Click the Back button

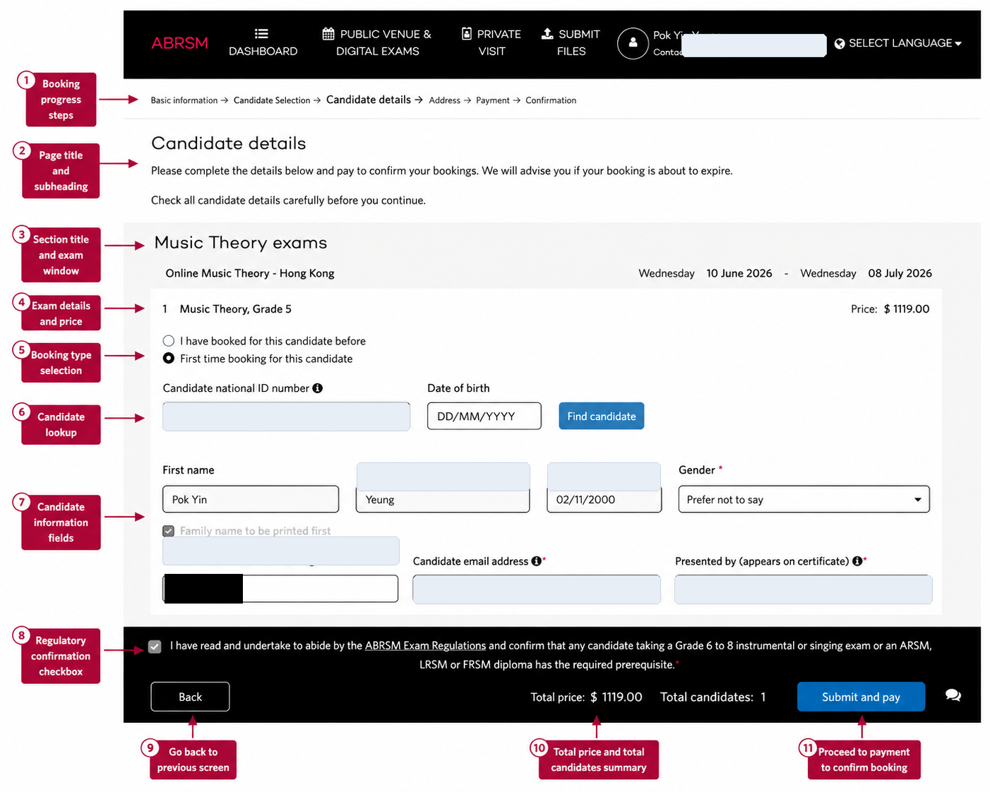(190, 697)
